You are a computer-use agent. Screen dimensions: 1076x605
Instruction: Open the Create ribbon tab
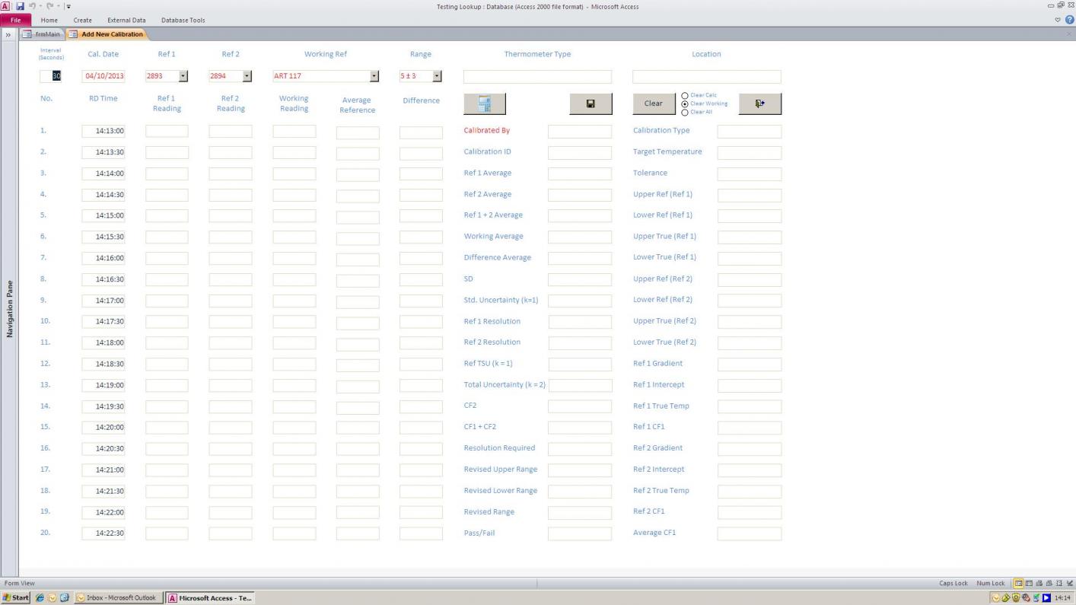click(82, 20)
